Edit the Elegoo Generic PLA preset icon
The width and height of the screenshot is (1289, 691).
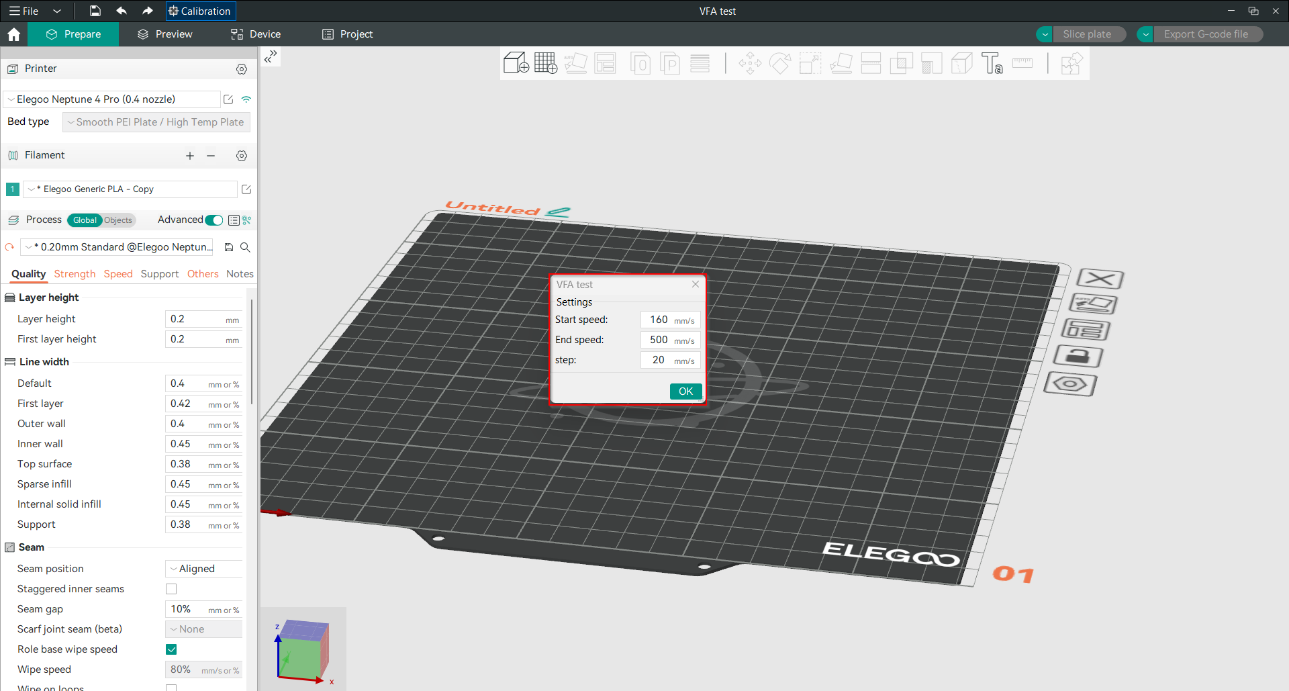click(x=246, y=189)
